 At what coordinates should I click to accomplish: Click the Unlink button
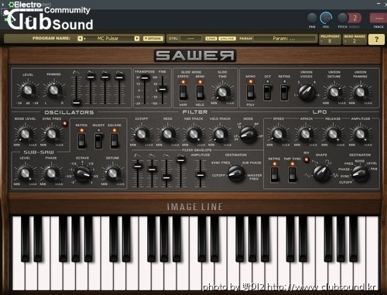point(228,39)
